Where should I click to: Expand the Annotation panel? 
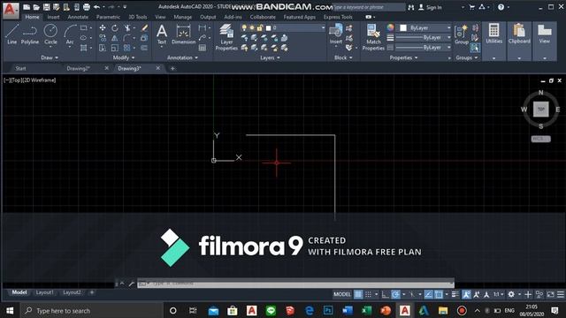coord(182,57)
